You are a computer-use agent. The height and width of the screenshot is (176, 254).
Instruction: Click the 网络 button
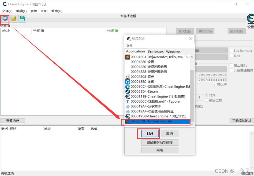point(160,150)
